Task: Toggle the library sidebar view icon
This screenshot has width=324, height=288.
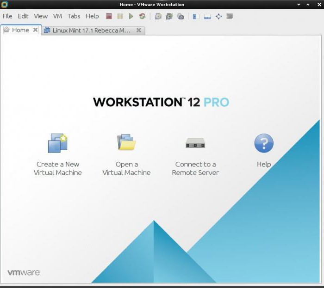Action: (196, 16)
